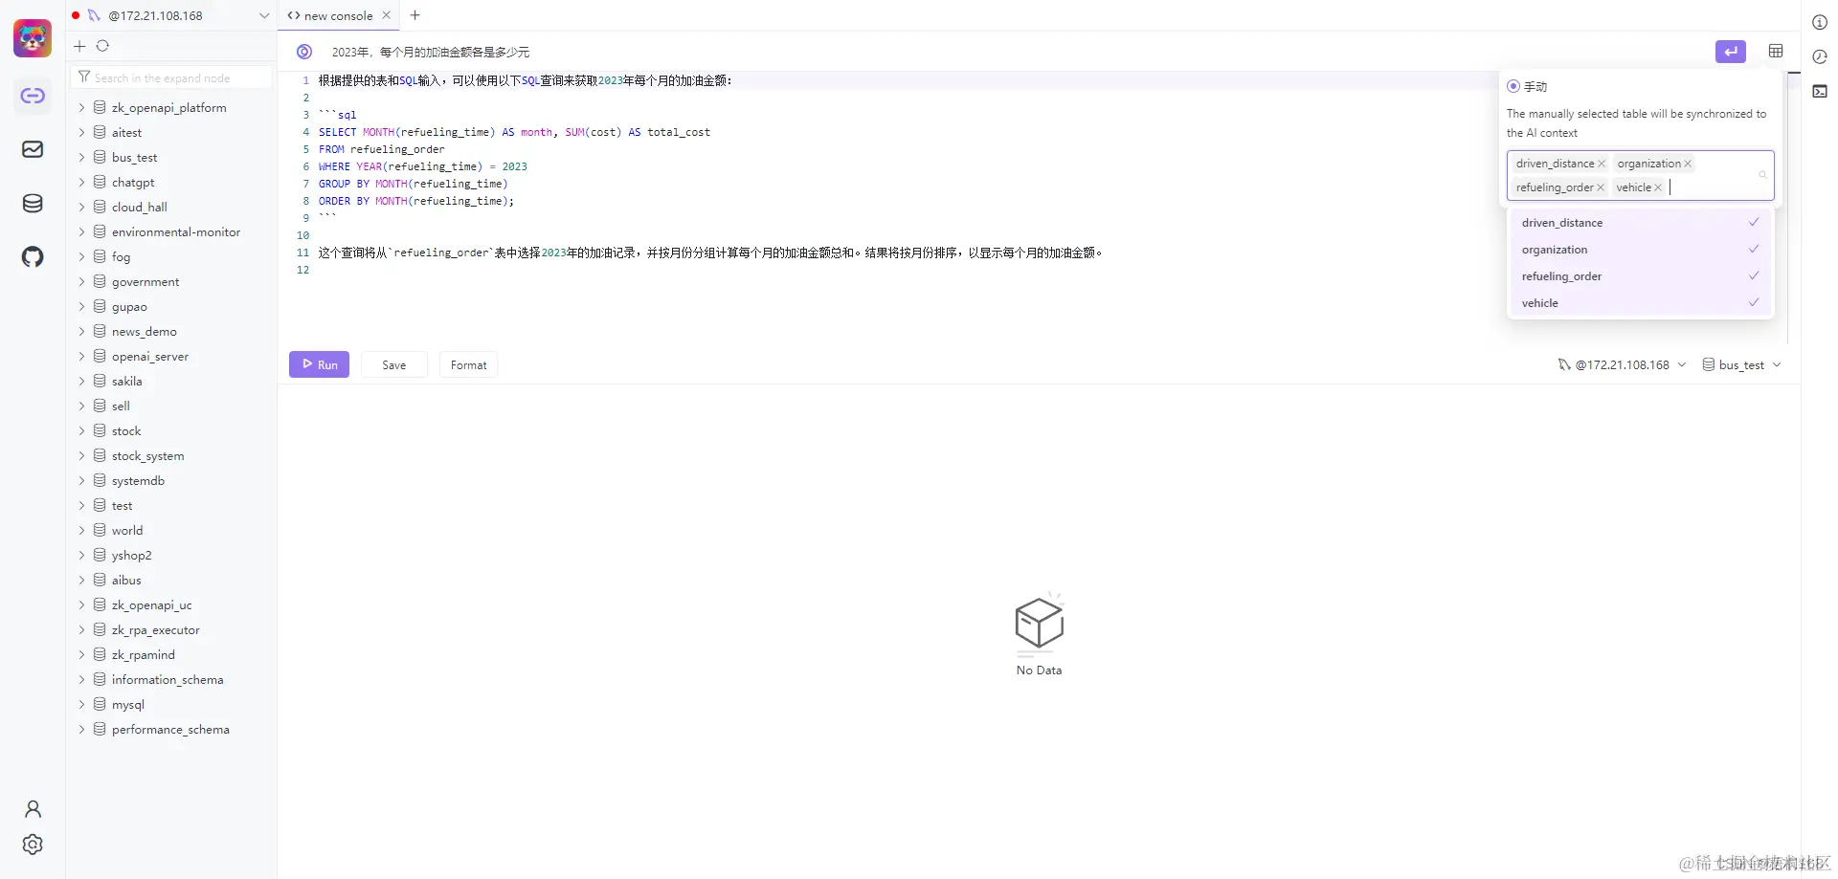
Task: Open the GitHub icon in sidebar
Action: point(33,256)
